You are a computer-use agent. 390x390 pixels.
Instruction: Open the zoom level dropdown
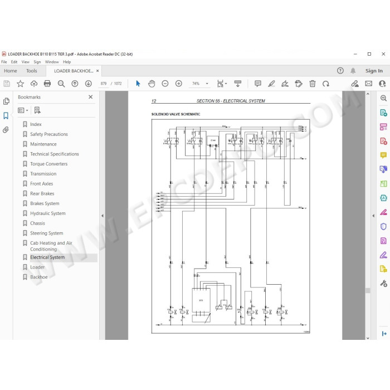pos(207,84)
